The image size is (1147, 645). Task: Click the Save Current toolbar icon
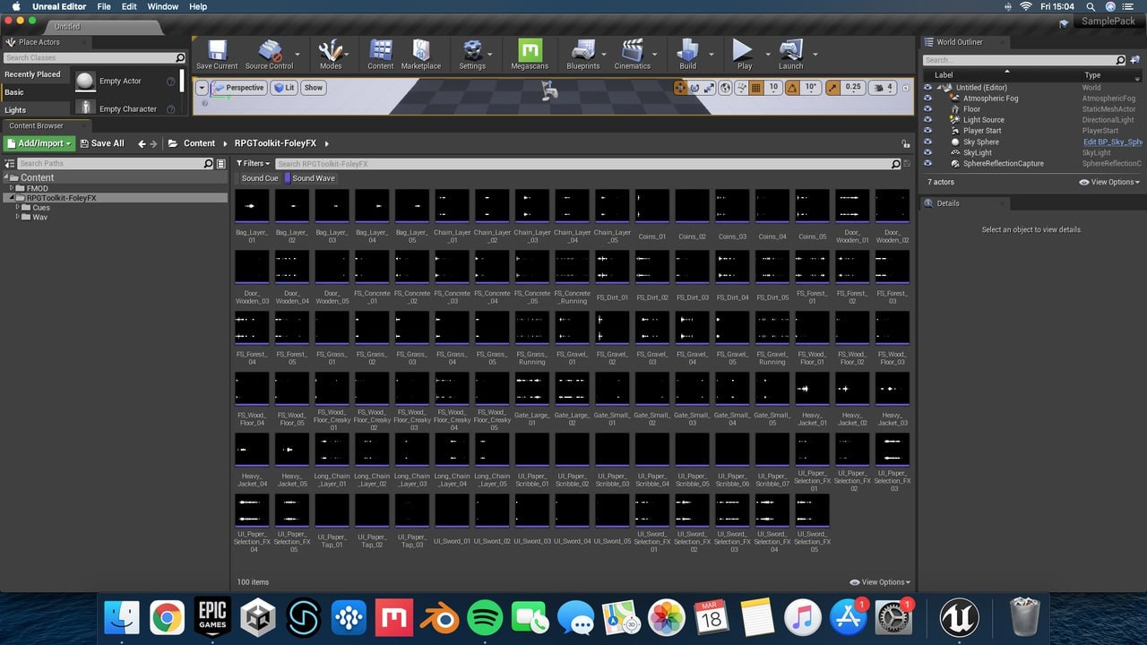click(217, 52)
